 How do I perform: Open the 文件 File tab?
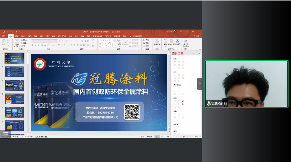point(4,36)
